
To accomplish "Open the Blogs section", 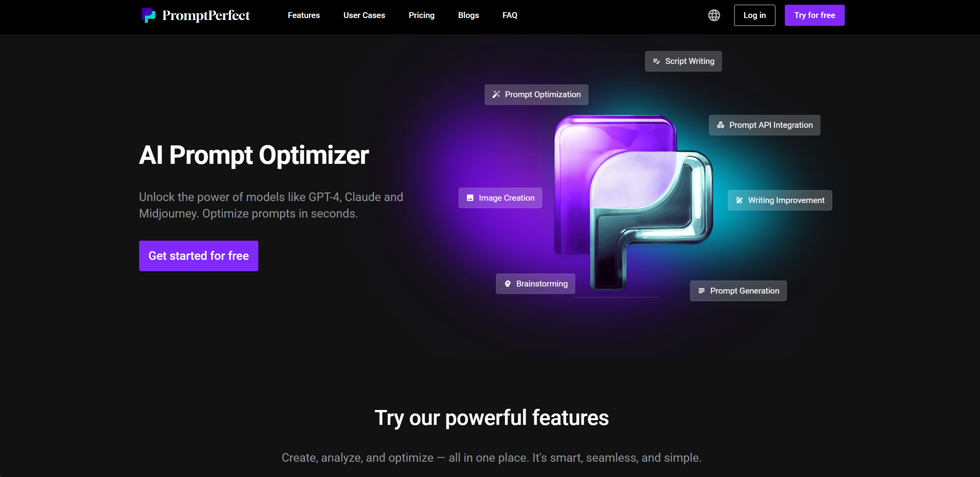I will coord(468,15).
